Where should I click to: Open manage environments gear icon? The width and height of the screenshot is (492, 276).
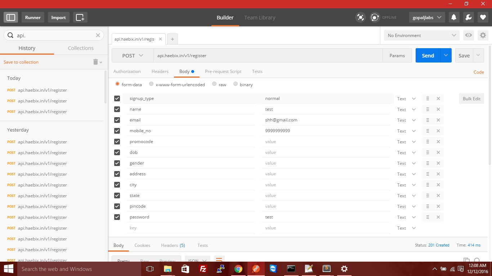(483, 35)
